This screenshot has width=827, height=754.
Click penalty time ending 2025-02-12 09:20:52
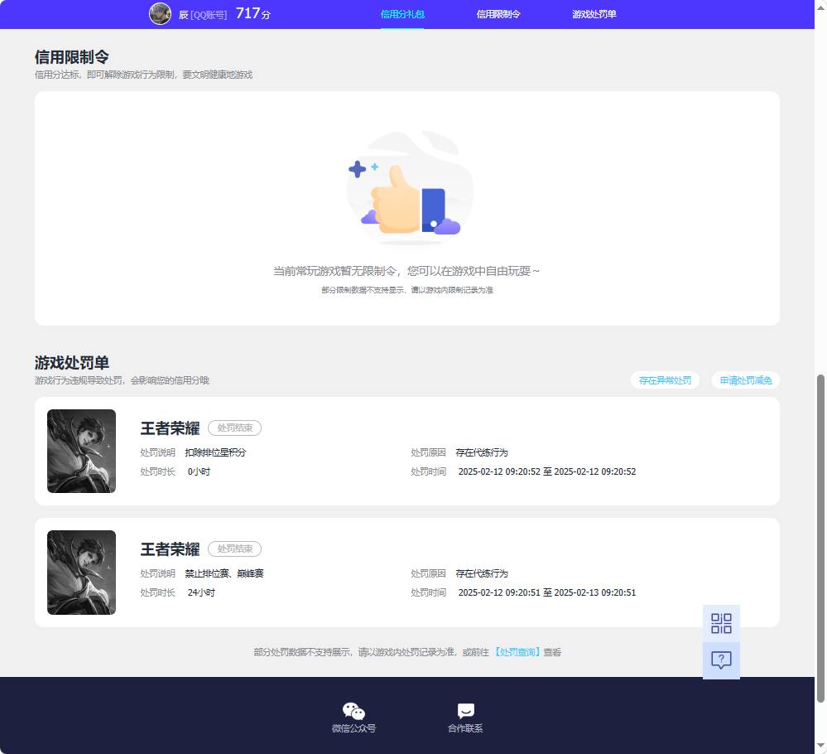pos(547,471)
